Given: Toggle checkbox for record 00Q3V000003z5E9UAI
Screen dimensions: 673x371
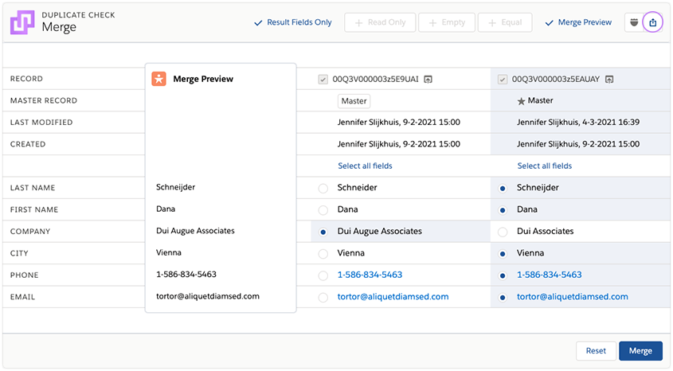Looking at the screenshot, I should (323, 80).
